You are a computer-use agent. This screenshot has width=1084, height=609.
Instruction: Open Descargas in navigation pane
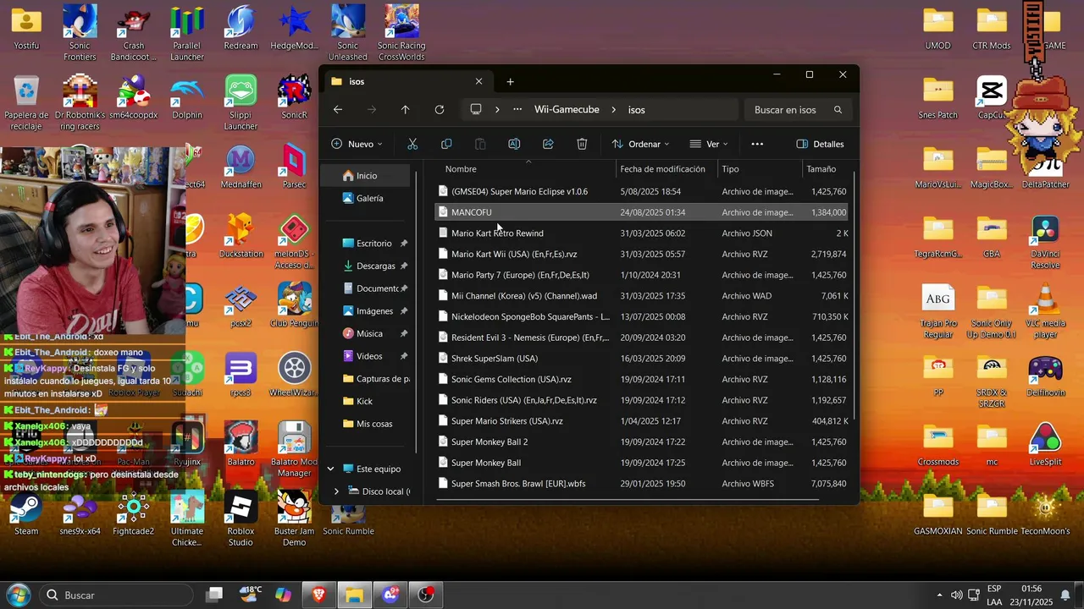pos(369,266)
